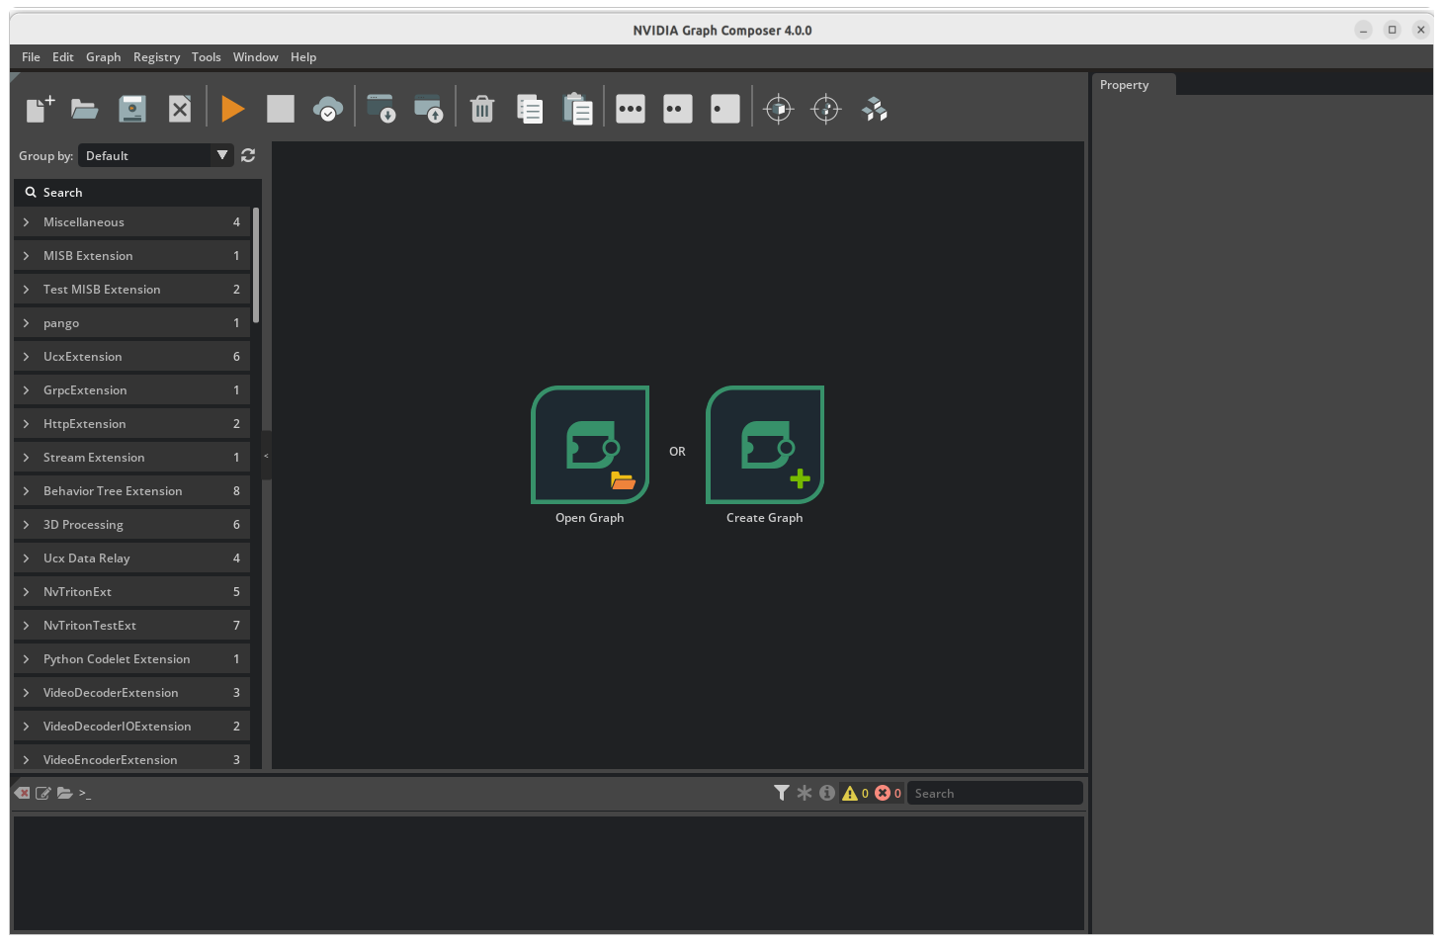
Task: Select the three-dot detail level icon
Action: point(631,109)
